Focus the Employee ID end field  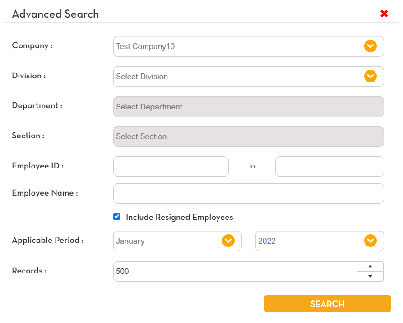pos(329,167)
